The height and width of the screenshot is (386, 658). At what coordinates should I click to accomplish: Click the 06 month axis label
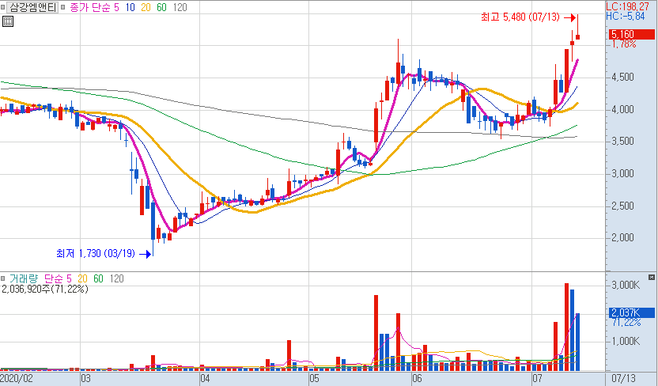click(x=417, y=379)
